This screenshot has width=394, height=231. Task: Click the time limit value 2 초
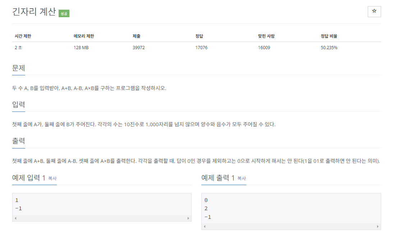pyautogui.click(x=18, y=48)
